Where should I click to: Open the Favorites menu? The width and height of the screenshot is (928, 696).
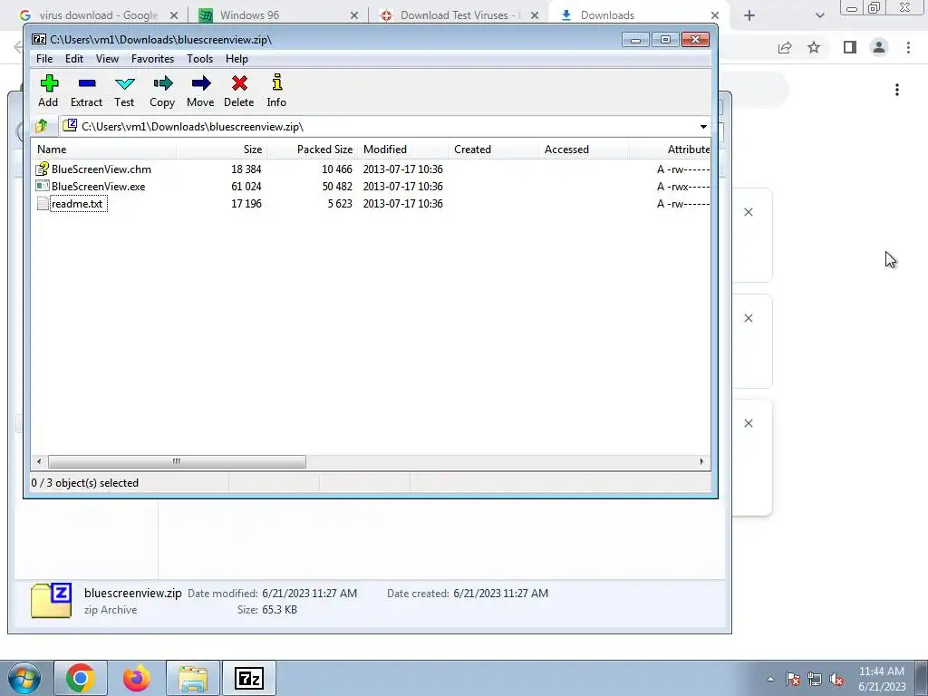pyautogui.click(x=152, y=59)
